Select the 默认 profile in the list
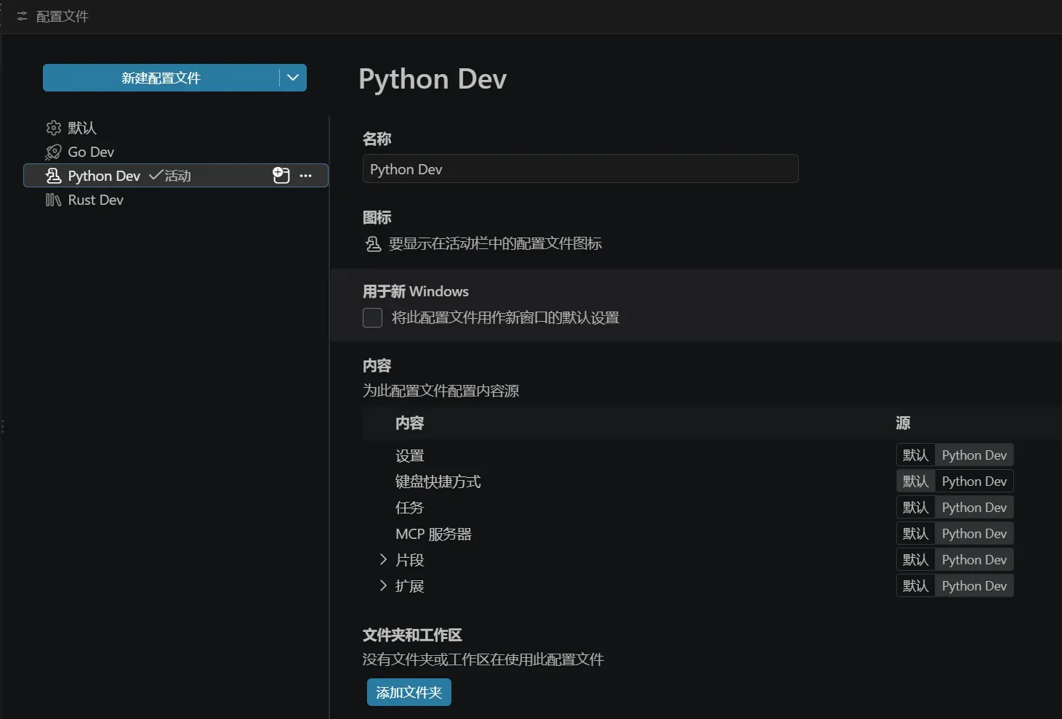 tap(176, 128)
